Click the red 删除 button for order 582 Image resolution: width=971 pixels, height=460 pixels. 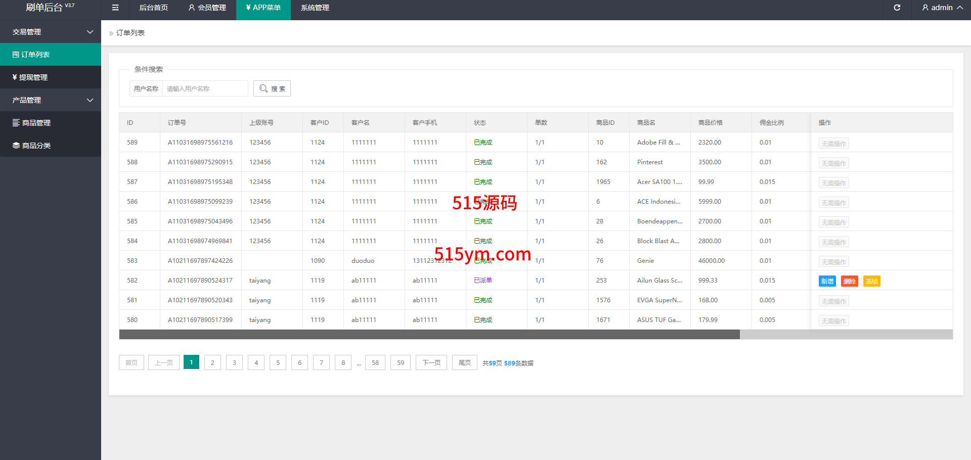coord(849,281)
